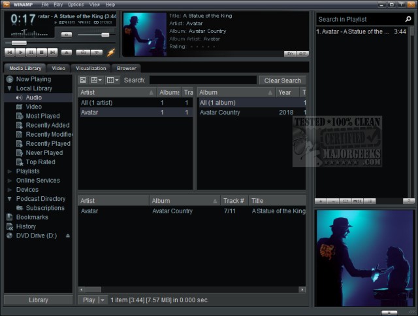418x316 pixels.
Task: Stop playback with the stop button
Action: (42, 52)
